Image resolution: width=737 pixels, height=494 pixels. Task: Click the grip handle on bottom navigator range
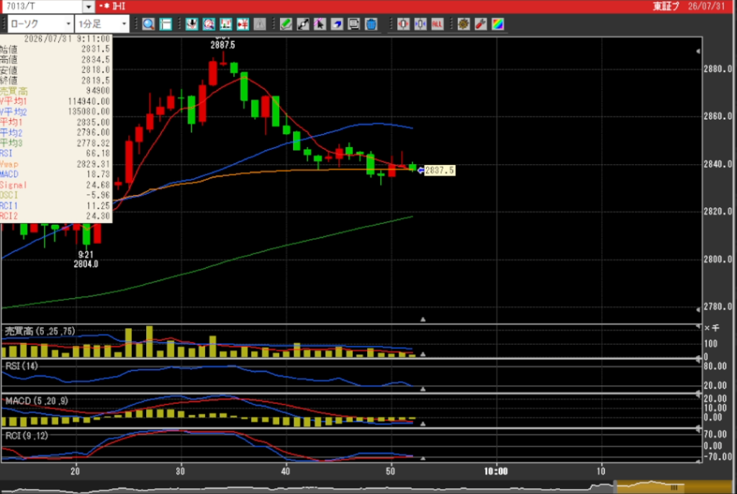[x=674, y=488]
